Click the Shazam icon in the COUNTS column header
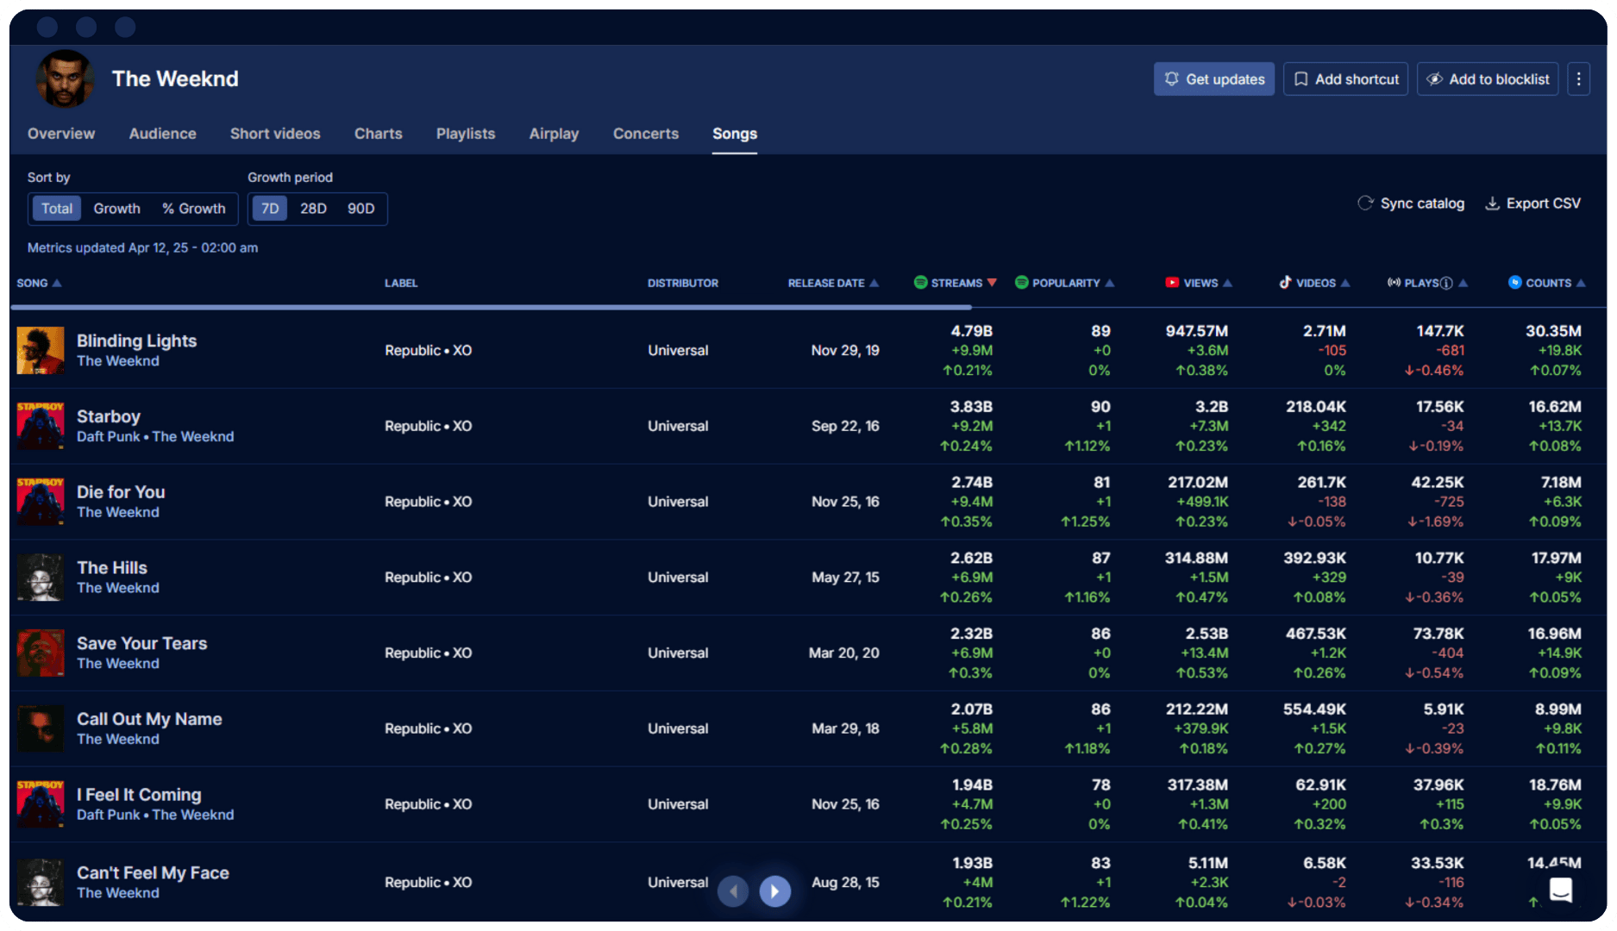Viewport: 1617px width, 931px height. [1514, 282]
